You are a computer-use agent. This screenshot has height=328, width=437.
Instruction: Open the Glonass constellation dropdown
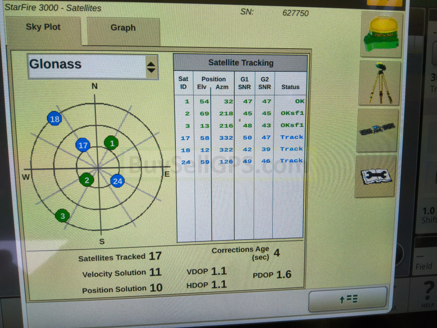pos(93,67)
